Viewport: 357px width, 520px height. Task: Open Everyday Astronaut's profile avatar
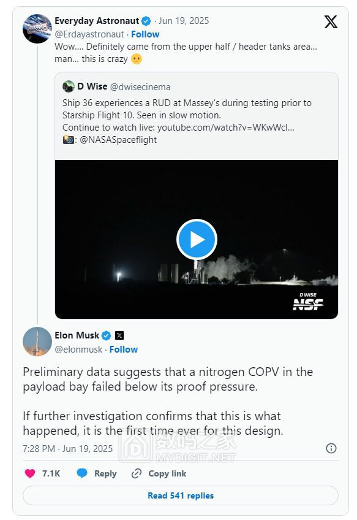(37, 29)
